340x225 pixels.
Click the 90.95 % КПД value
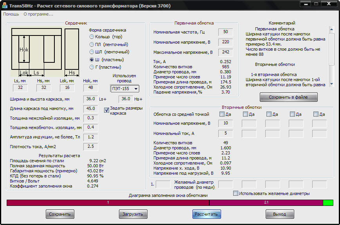point(95,176)
